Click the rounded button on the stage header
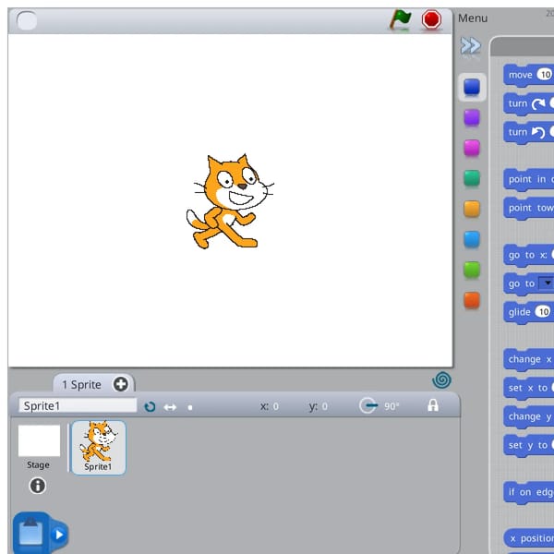 tap(27, 20)
